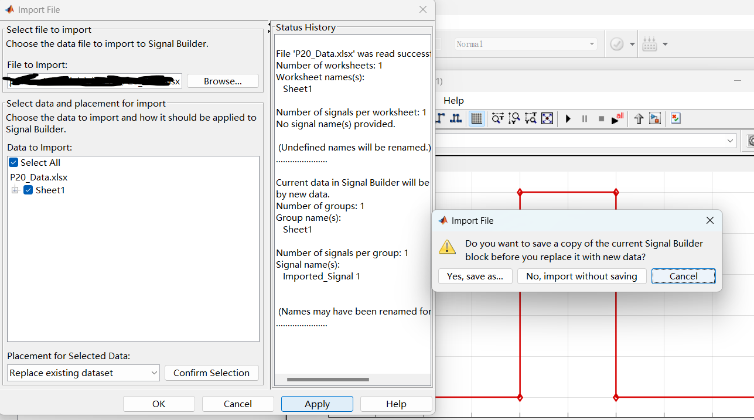Start simulation with the play icon
The height and width of the screenshot is (420, 754).
pyautogui.click(x=568, y=119)
